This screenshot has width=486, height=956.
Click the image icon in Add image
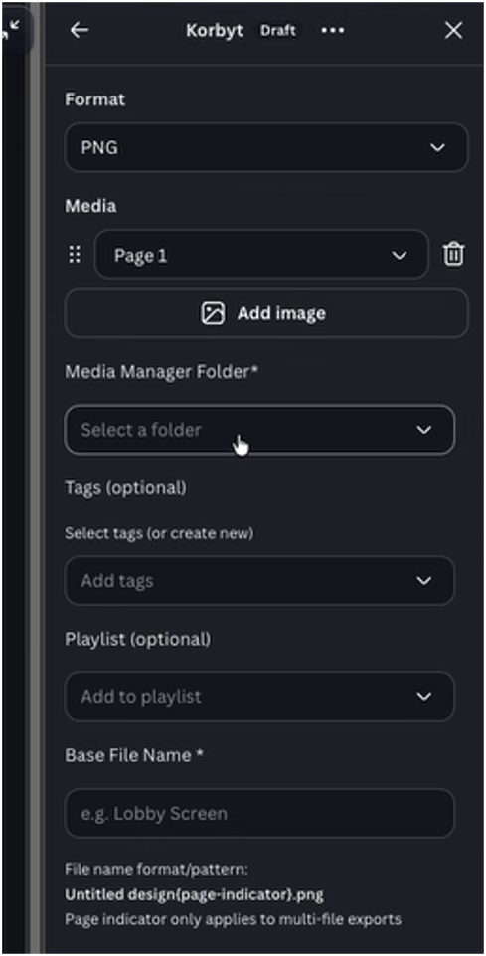(x=213, y=313)
